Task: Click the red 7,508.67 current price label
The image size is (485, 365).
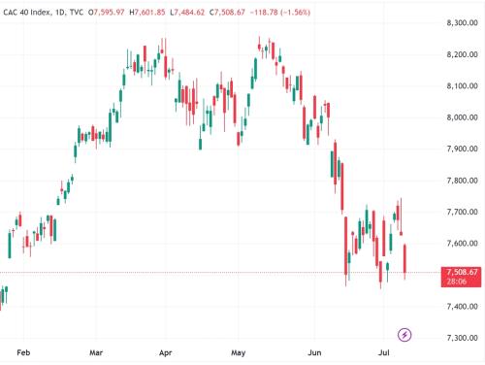Action: click(x=462, y=272)
